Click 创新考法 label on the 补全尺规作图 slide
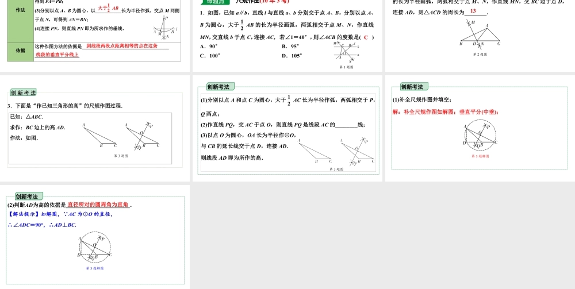 pyautogui.click(x=412, y=87)
